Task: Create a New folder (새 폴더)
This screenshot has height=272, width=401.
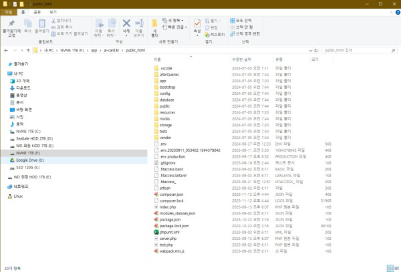Action: [154, 27]
